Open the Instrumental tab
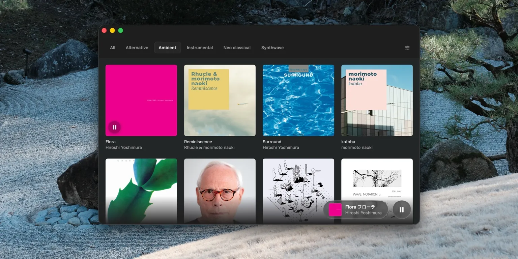This screenshot has height=259, width=518. (x=200, y=48)
